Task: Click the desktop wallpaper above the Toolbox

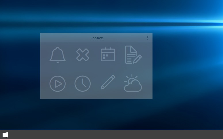Action: 96,17
